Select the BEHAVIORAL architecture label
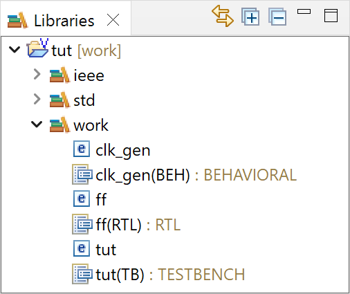Viewport: 350px width, 294px height. click(250, 175)
